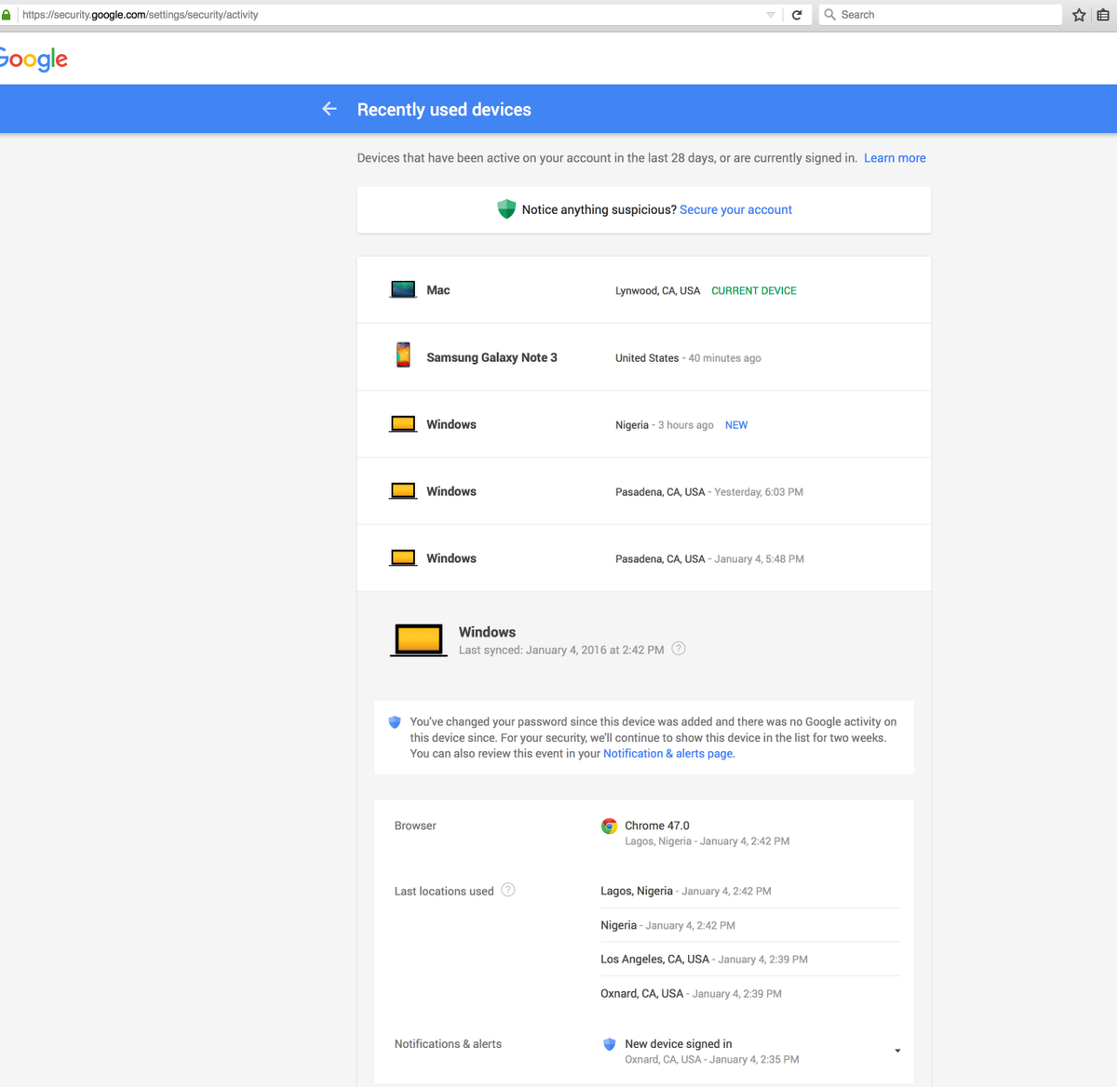Click the "Last locations used" label
Viewport: 1117px width, 1087px height.
tap(444, 892)
